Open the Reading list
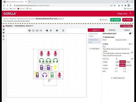136x102 pixels. pos(128,9)
